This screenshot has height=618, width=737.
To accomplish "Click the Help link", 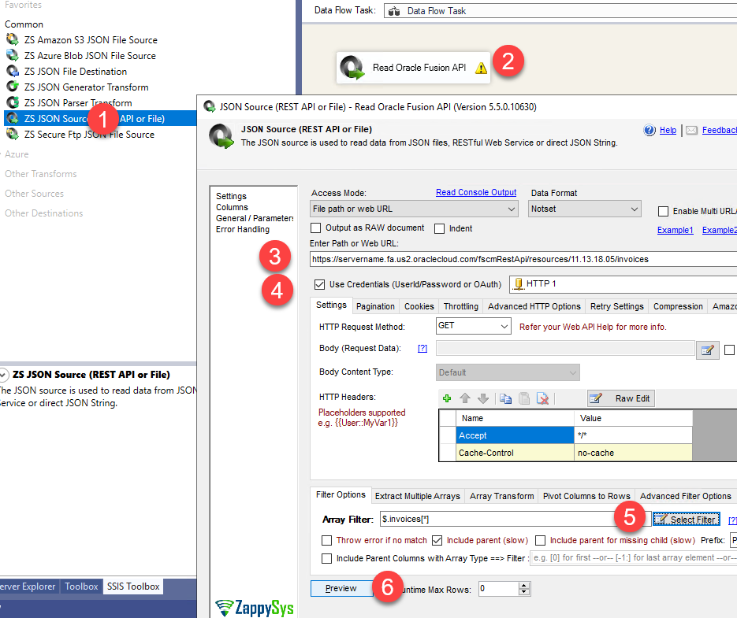I will coord(668,130).
